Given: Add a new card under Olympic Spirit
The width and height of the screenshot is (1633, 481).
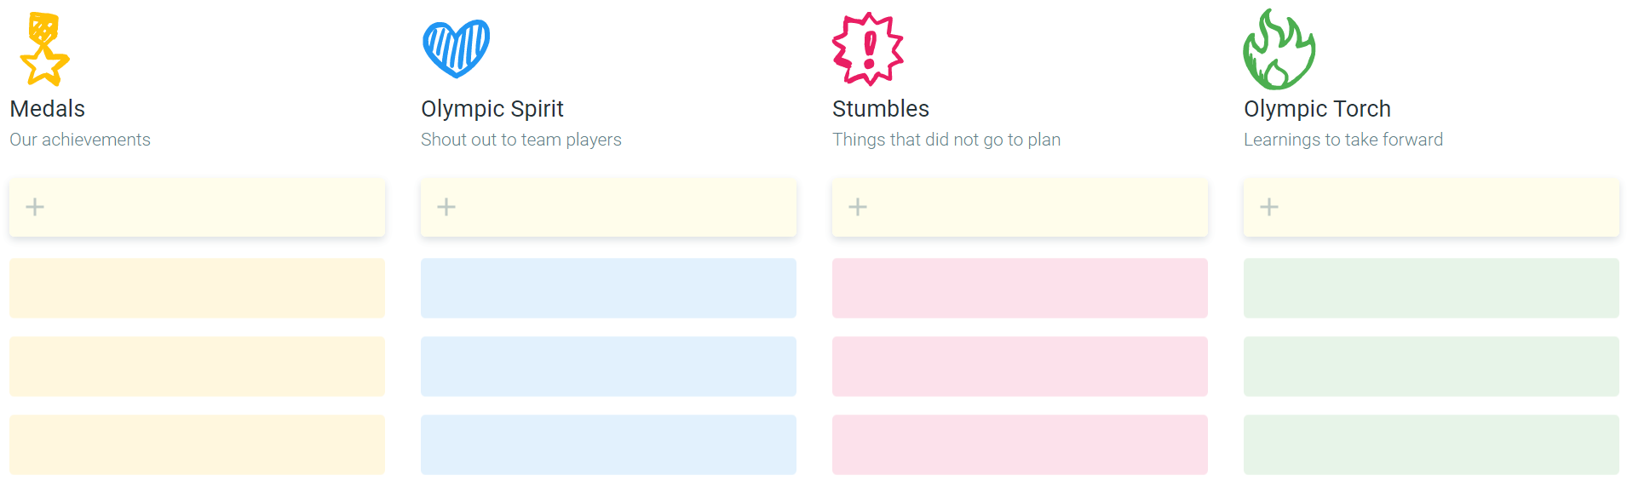Looking at the screenshot, I should coord(608,207).
